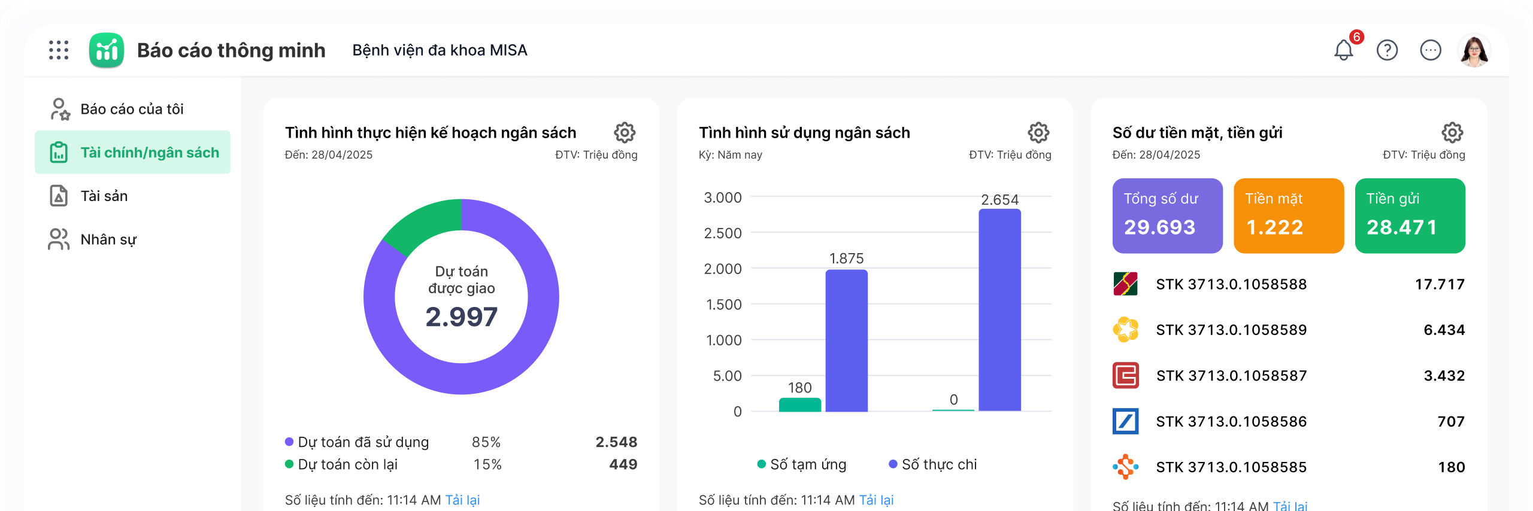Click bank logo for account STK 3713.0.1058587

(x=1126, y=376)
